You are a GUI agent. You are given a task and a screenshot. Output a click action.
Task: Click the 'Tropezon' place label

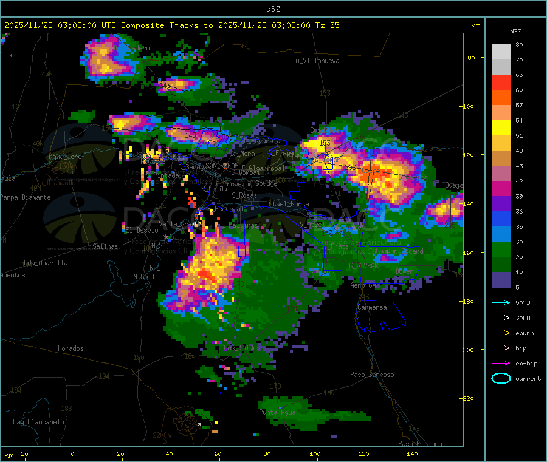coord(238,184)
